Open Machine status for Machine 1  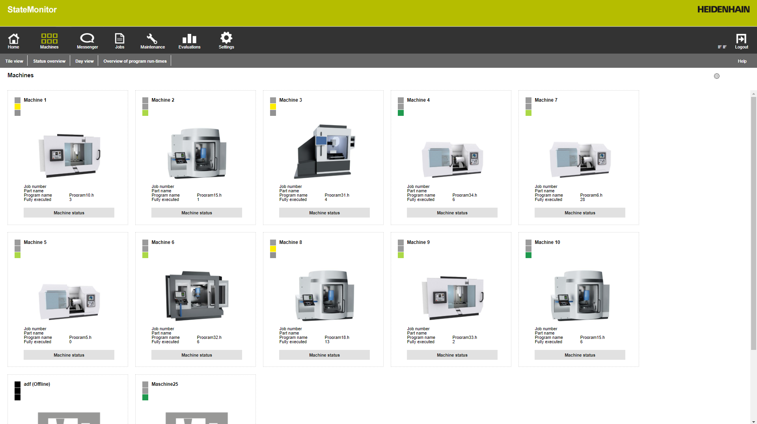[69, 213]
